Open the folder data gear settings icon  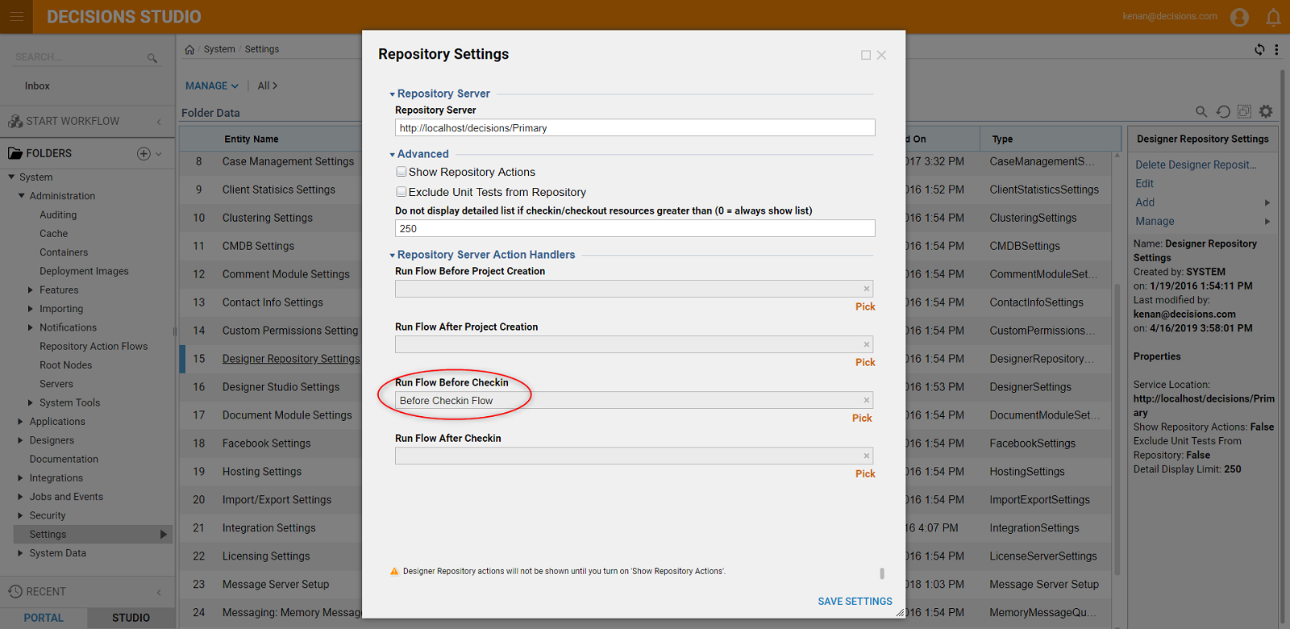1266,111
